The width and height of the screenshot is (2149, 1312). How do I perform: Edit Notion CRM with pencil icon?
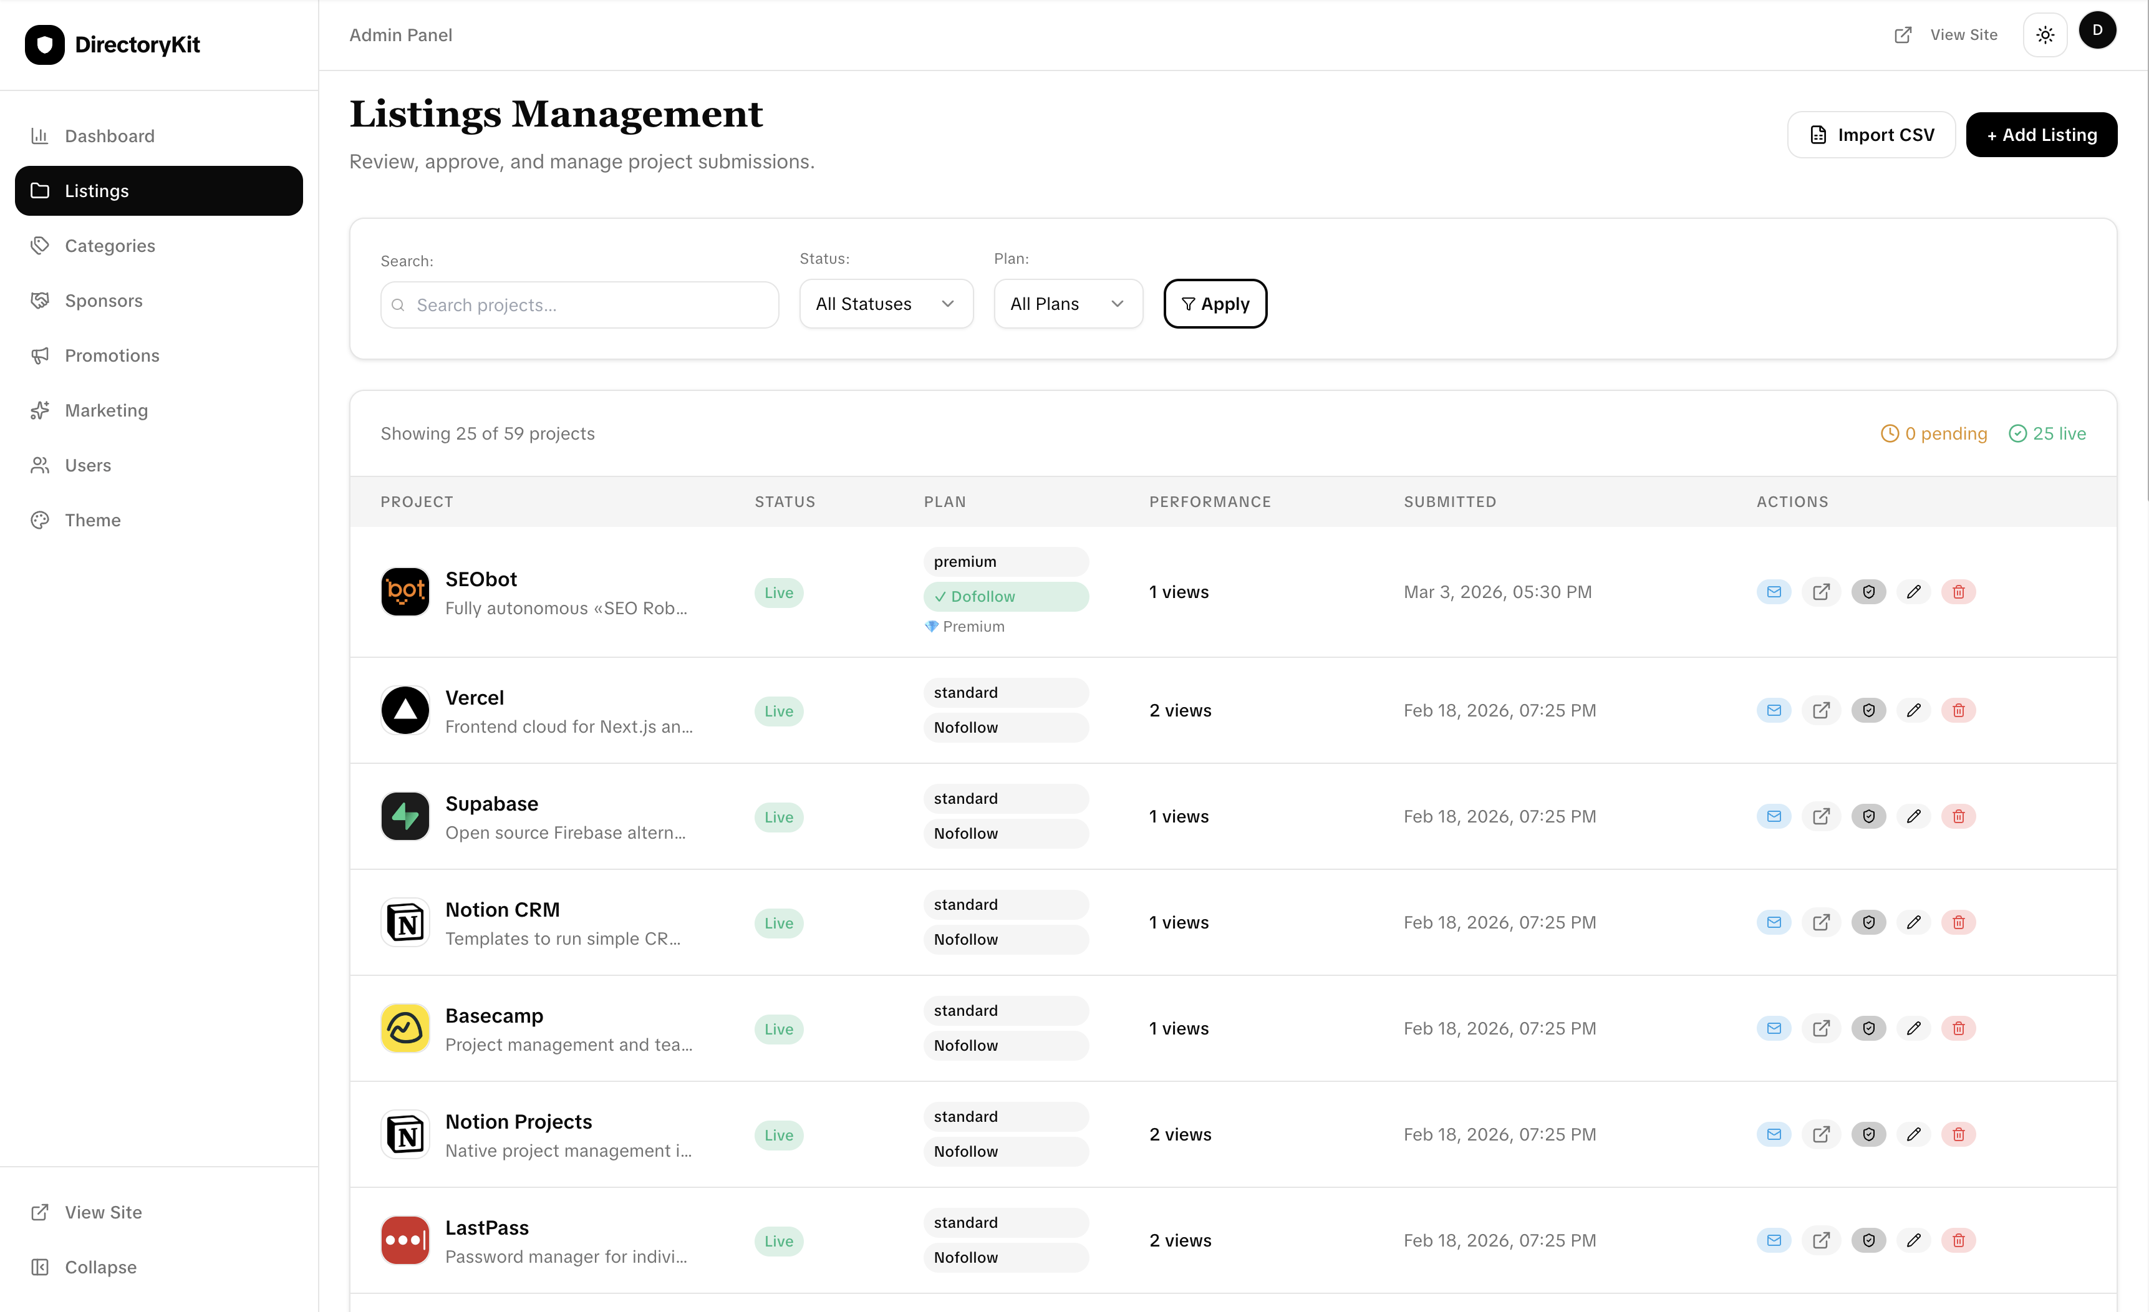(1913, 922)
